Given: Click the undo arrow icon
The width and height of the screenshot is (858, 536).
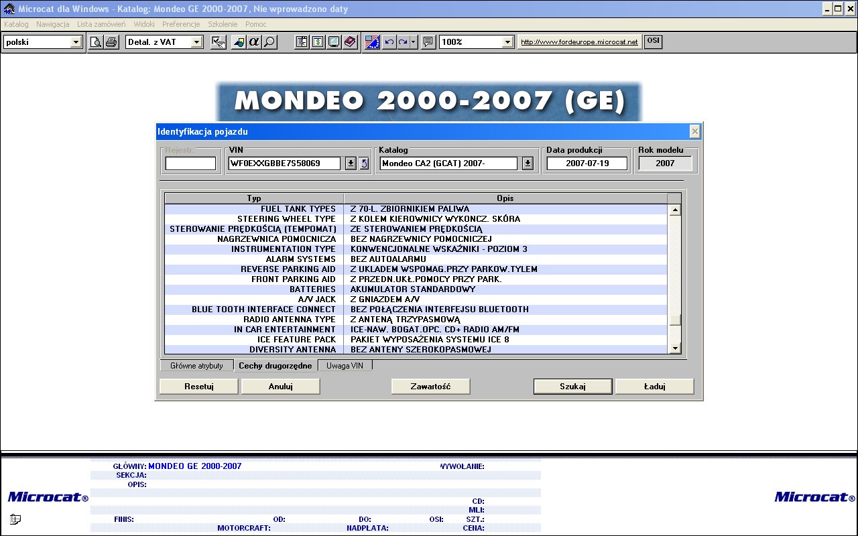Looking at the screenshot, I should (x=389, y=42).
